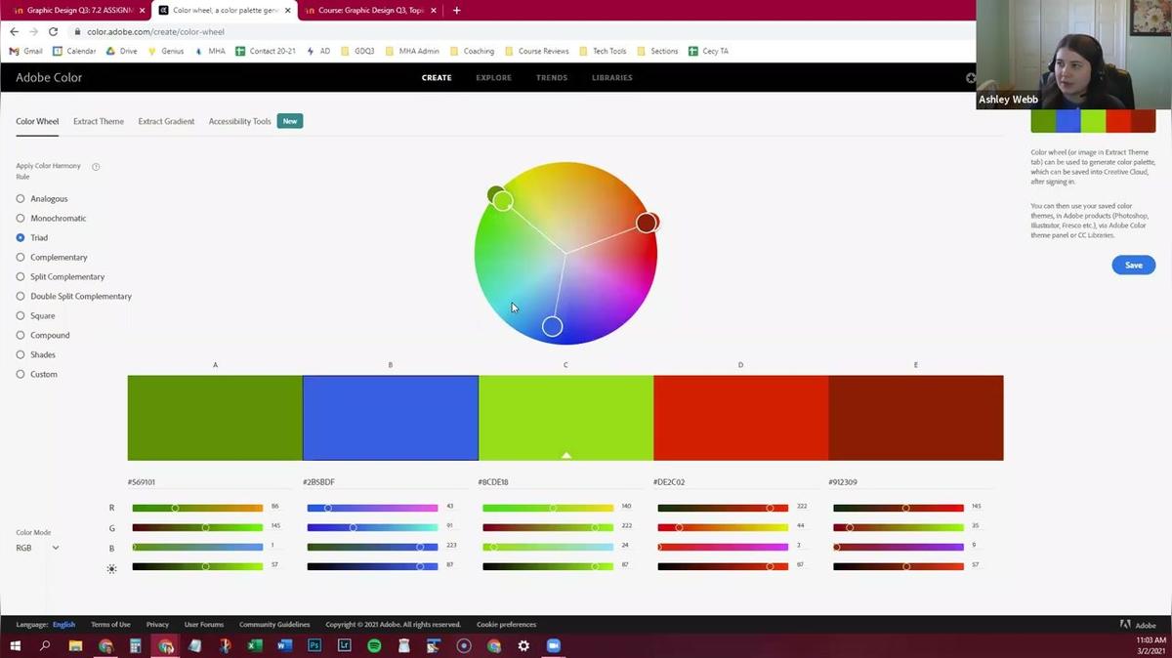Open the LIBRARIES navigation item
Viewport: 1172px width, 658px height.
click(612, 78)
